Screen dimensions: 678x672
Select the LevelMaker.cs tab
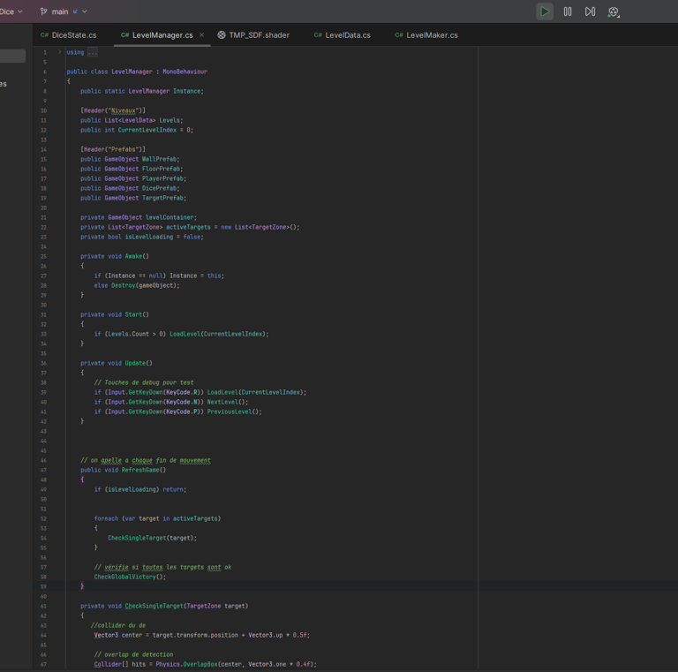tap(432, 35)
